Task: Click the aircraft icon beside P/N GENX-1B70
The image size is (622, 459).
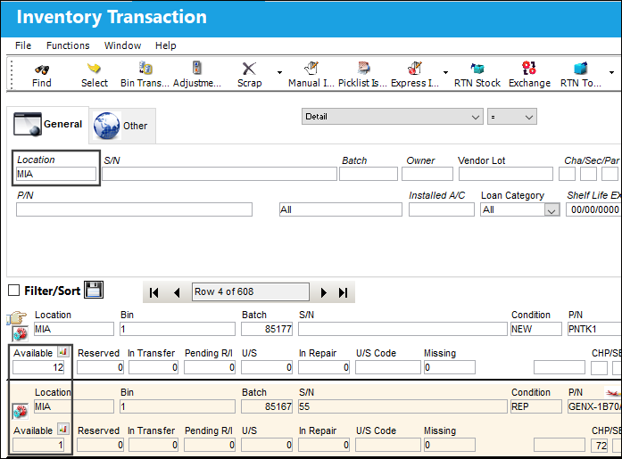Action: pyautogui.click(x=613, y=393)
